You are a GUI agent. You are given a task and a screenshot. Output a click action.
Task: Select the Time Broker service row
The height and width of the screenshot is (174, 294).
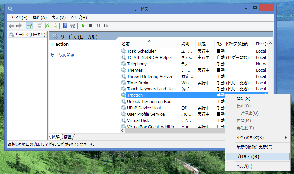point(194,83)
